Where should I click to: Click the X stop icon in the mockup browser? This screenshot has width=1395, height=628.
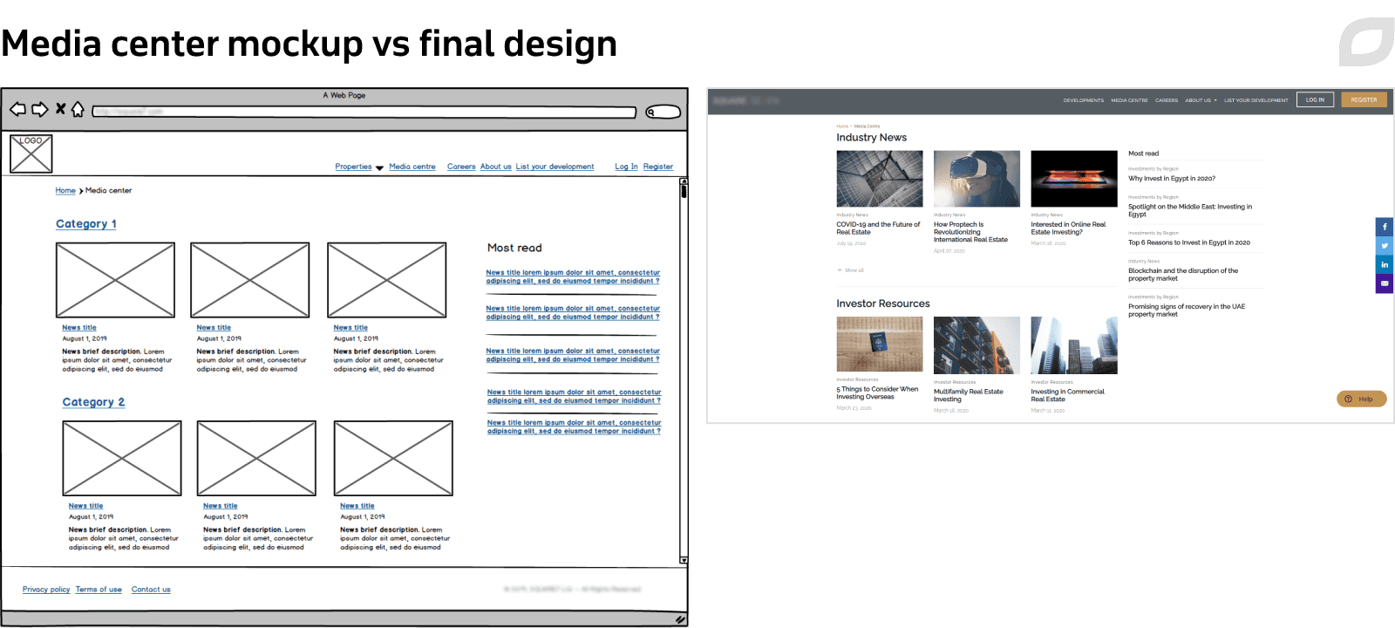[x=60, y=109]
